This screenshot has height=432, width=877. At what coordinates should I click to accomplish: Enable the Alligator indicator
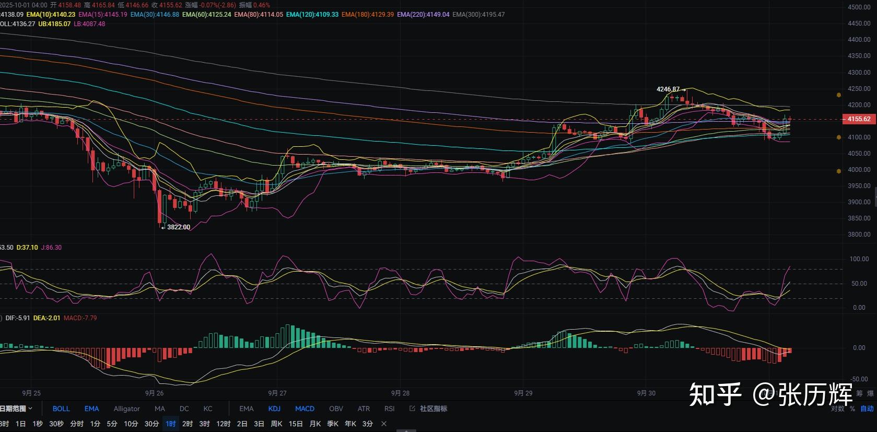(x=126, y=408)
